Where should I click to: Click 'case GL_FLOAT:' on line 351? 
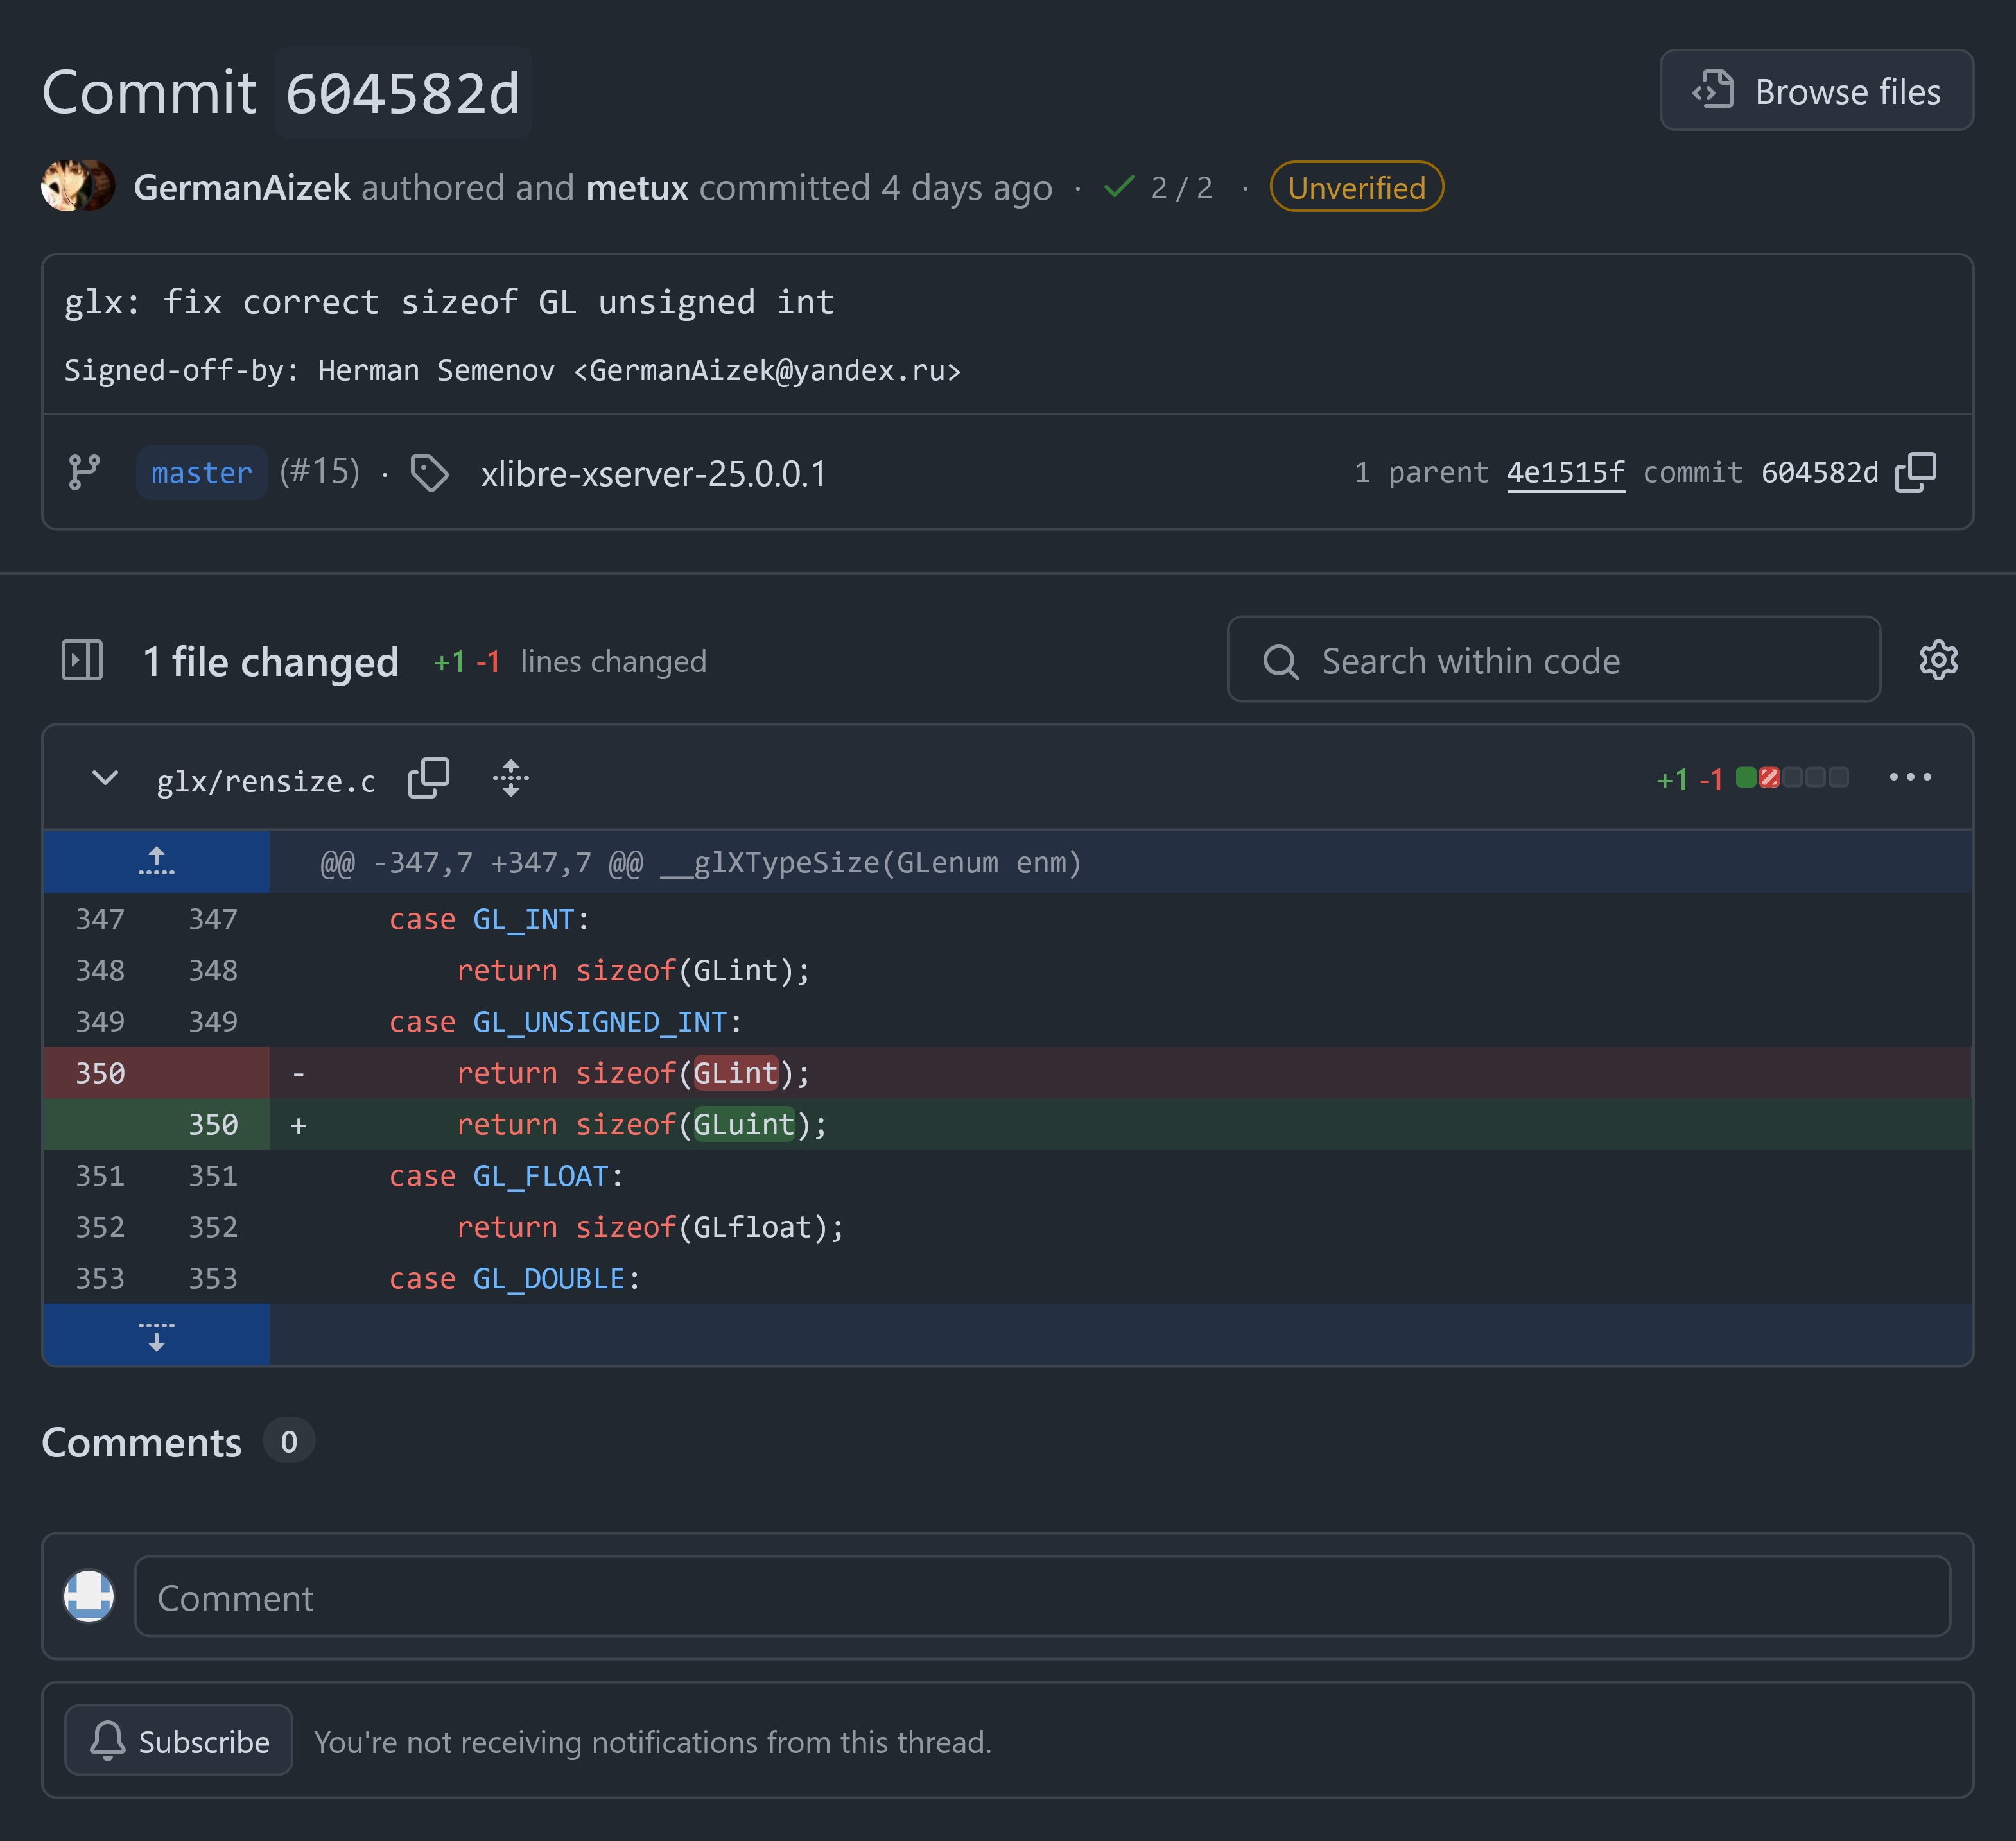click(x=506, y=1176)
